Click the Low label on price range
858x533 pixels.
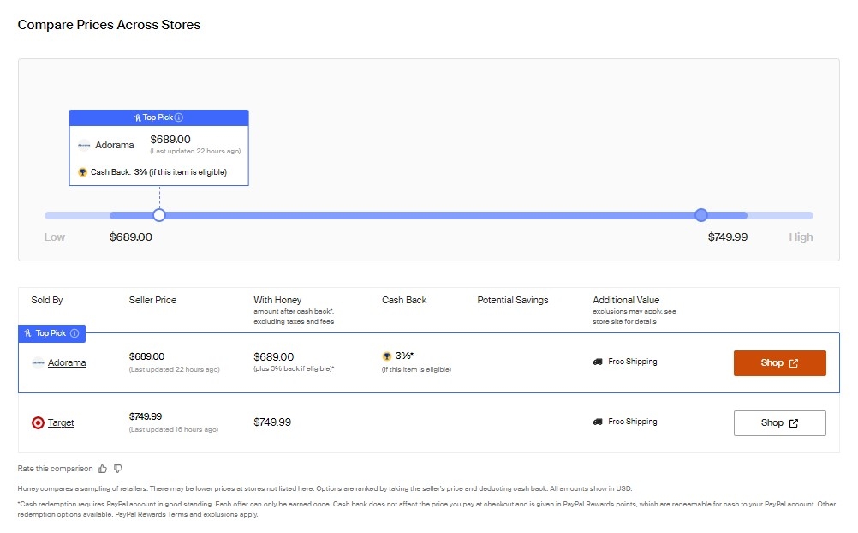point(55,237)
